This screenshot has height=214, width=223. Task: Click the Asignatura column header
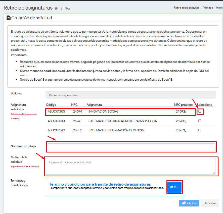point(94,104)
